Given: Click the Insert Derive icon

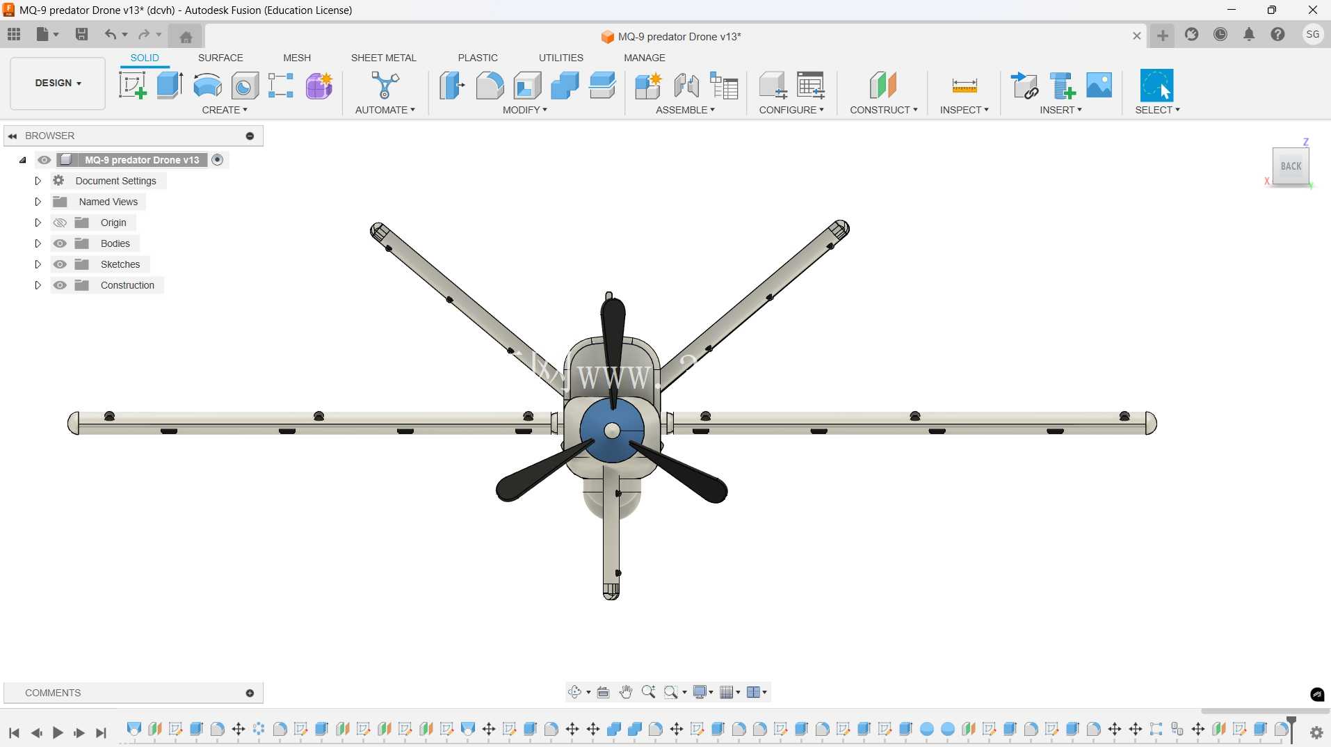Looking at the screenshot, I should (1024, 86).
